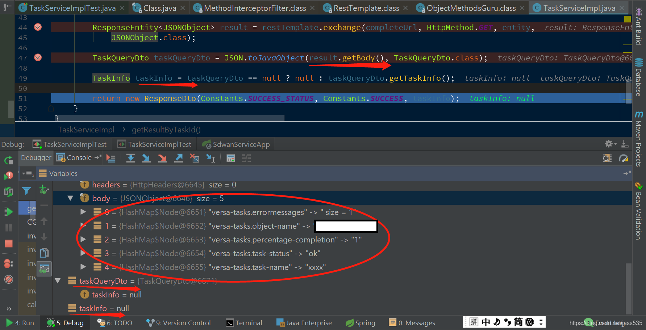Toggle Mute Breakpoints in debugger sidebar
This screenshot has width=646, height=330.
click(x=9, y=279)
